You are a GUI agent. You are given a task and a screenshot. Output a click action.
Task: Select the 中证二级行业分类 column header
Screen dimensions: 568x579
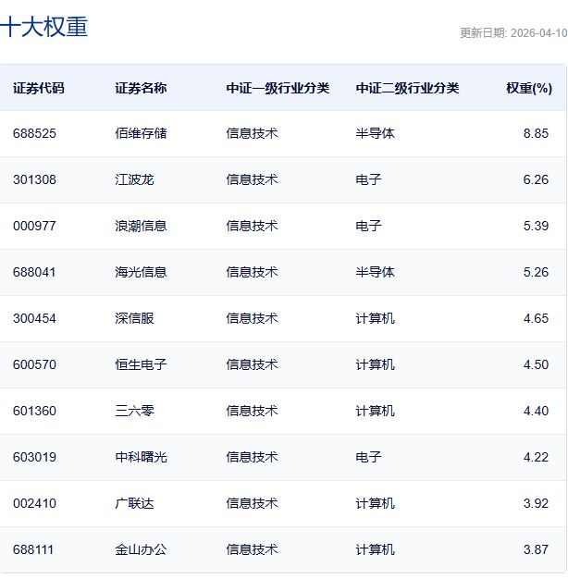coord(407,88)
